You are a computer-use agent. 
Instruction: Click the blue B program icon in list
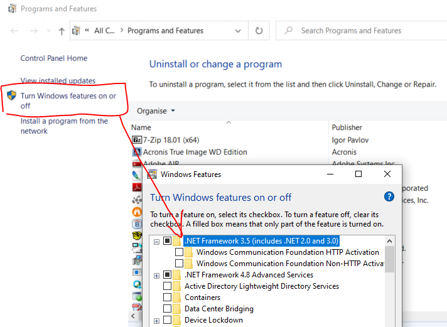point(137,224)
